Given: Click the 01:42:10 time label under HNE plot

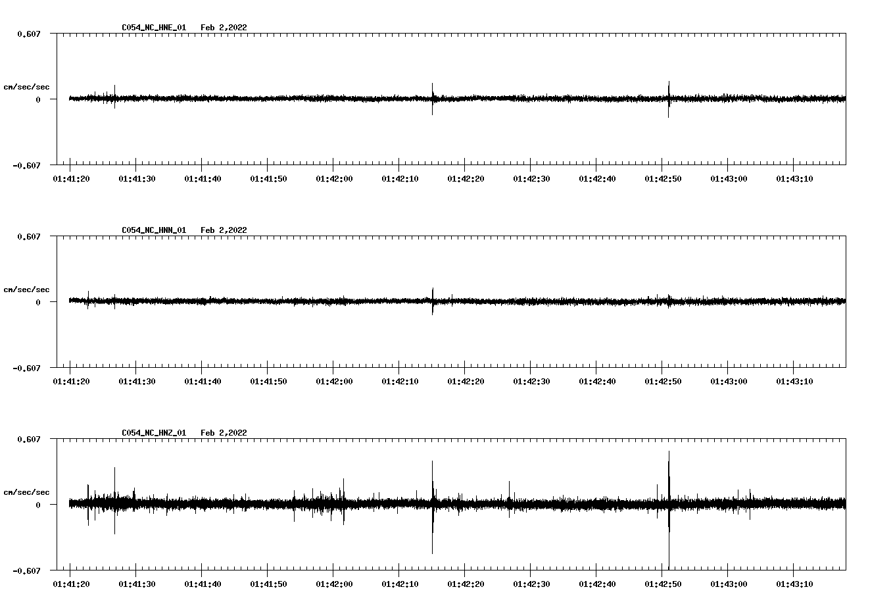Looking at the screenshot, I should [x=400, y=179].
